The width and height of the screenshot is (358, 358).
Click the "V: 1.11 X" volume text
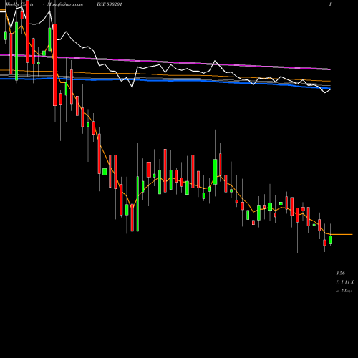(x=344, y=282)
